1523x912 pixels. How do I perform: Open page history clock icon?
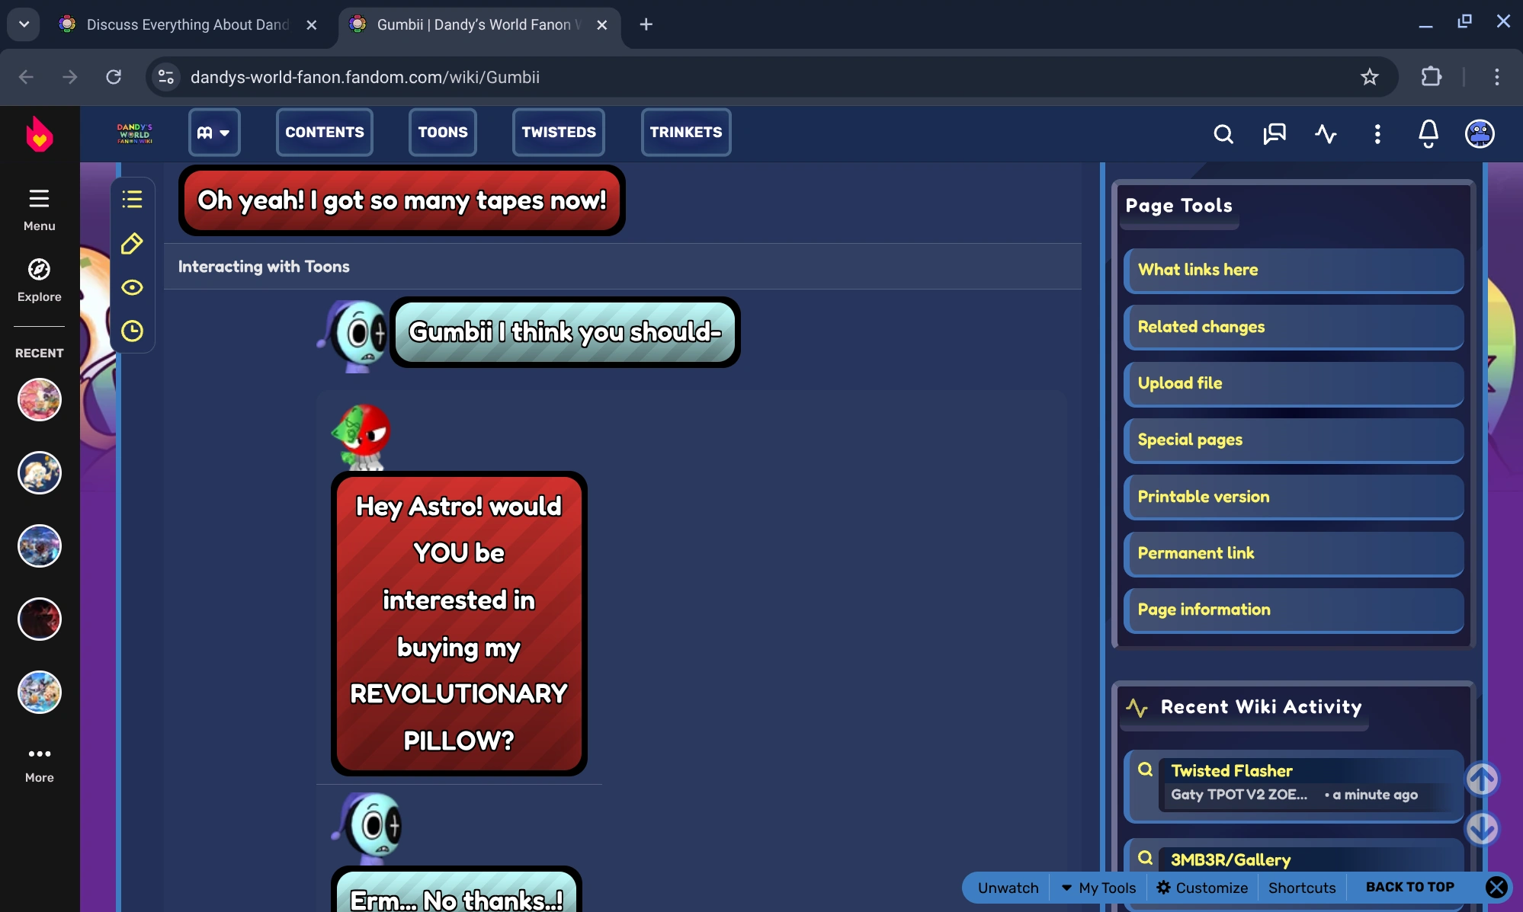132,331
